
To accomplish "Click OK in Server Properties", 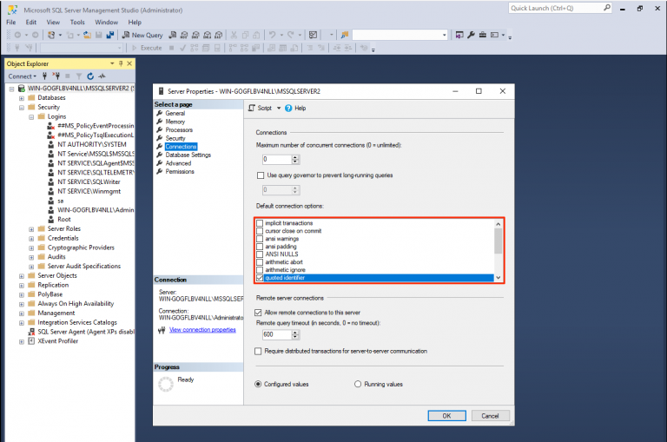I will pyautogui.click(x=446, y=416).
